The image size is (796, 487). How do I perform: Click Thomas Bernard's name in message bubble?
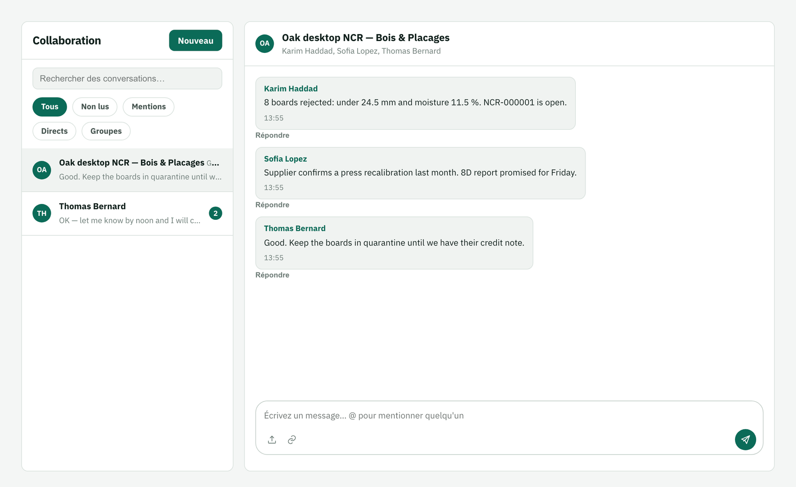(x=295, y=229)
